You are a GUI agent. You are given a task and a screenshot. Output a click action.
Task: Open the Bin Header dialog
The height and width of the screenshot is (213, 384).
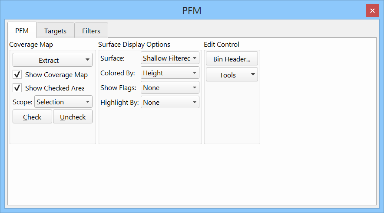click(x=232, y=59)
